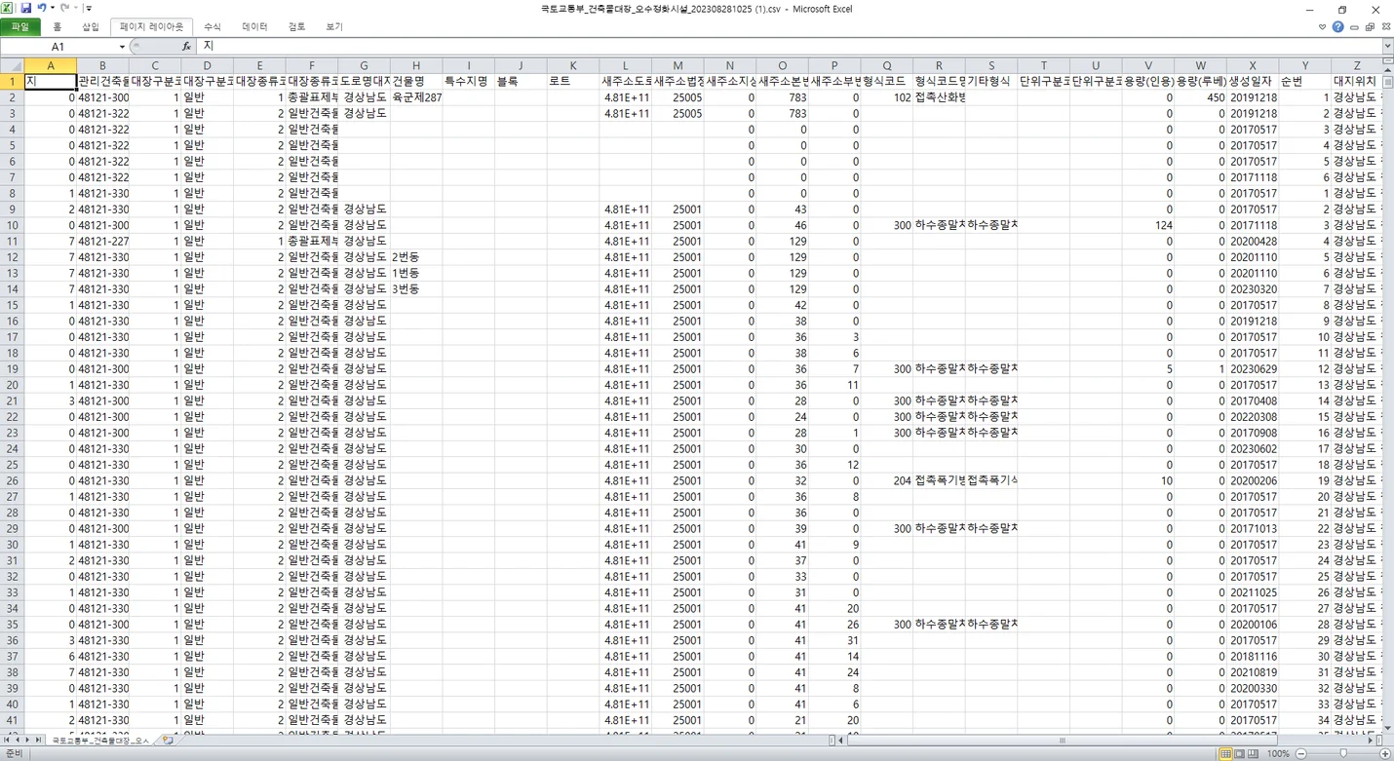Switch to the 삽입 ribbon tab
Viewport: 1394px width, 761px height.
[x=90, y=26]
